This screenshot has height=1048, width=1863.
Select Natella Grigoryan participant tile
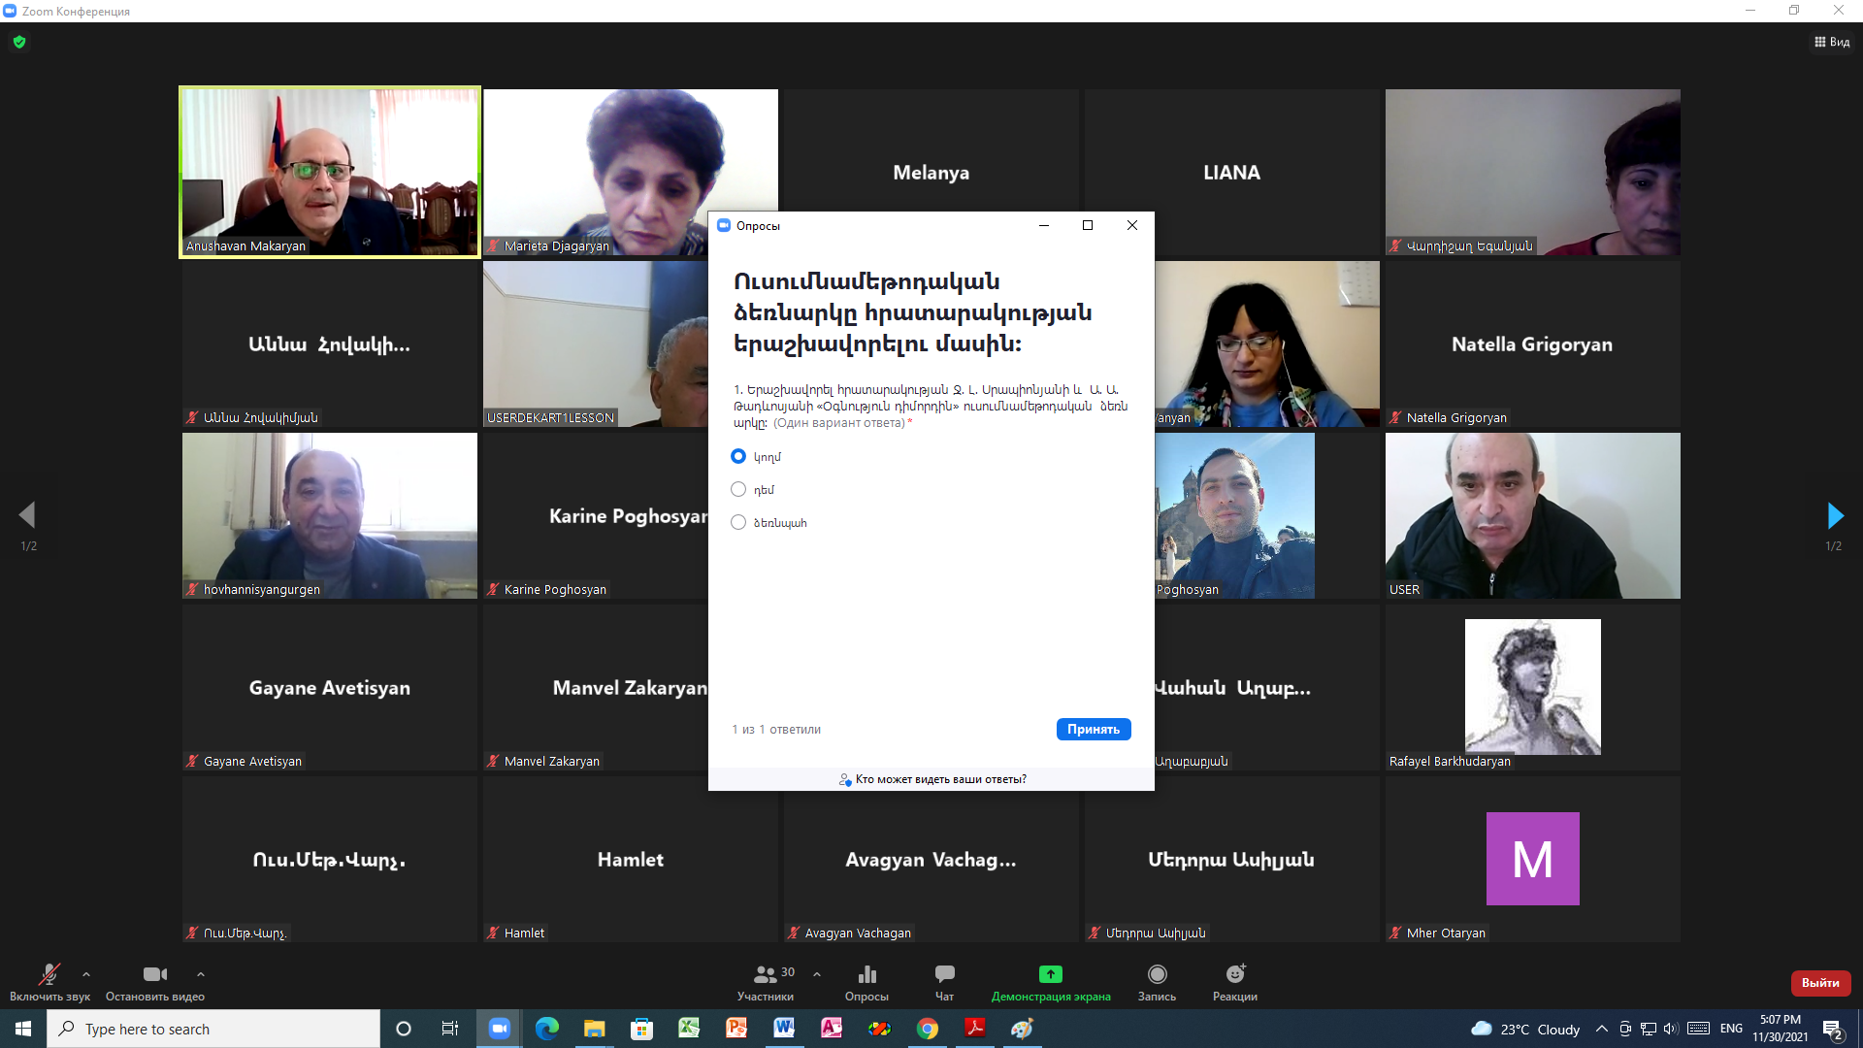point(1532,344)
